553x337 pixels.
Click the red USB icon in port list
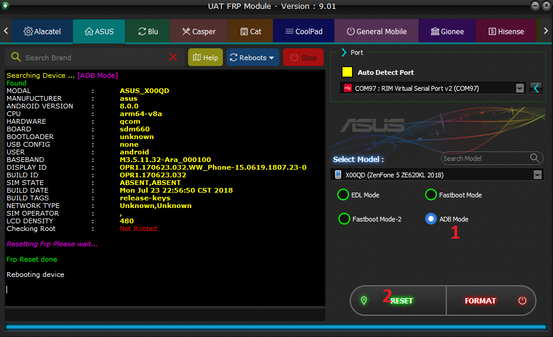[x=348, y=88]
